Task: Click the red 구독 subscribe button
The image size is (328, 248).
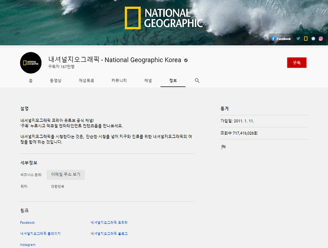Action: pyautogui.click(x=296, y=63)
